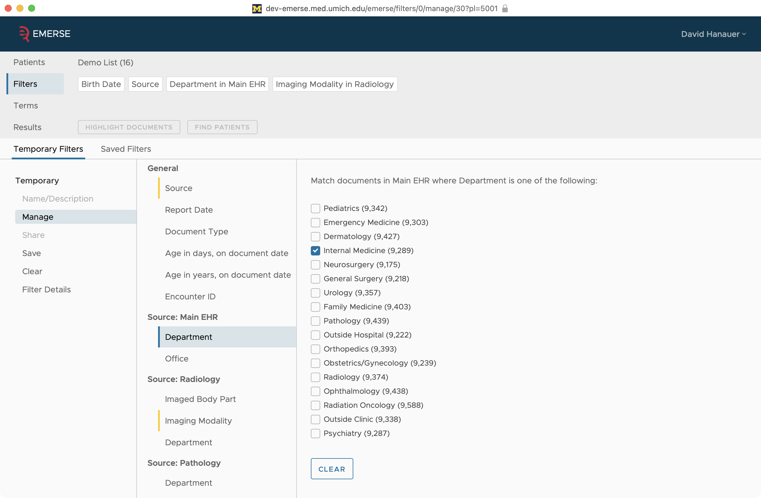Image resolution: width=761 pixels, height=498 pixels.
Task: Select Clear in the Temporary menu
Action: (32, 271)
